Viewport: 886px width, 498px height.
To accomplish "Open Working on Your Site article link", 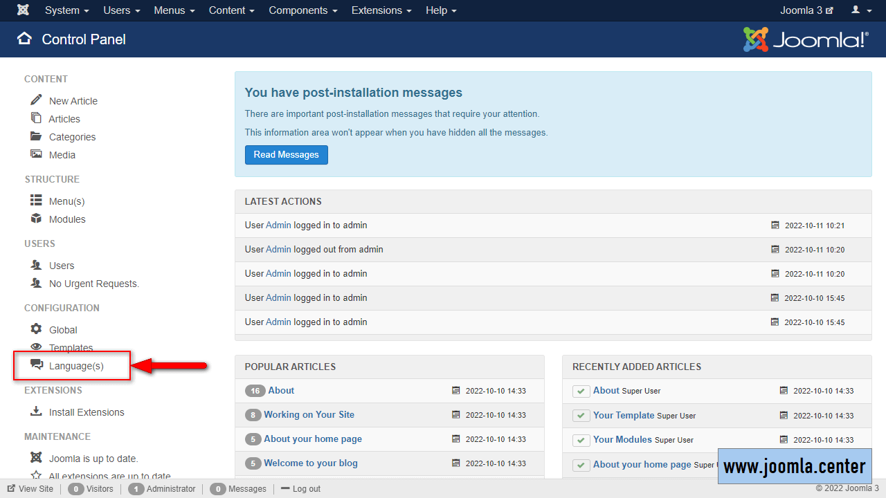I will click(x=309, y=414).
